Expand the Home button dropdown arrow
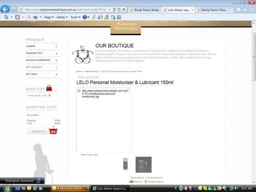256x192 pixels. tap(12, 17)
